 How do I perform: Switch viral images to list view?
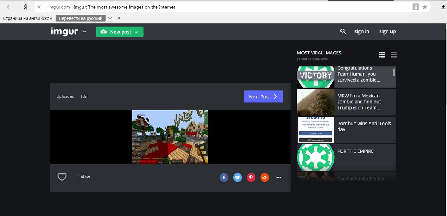382,55
